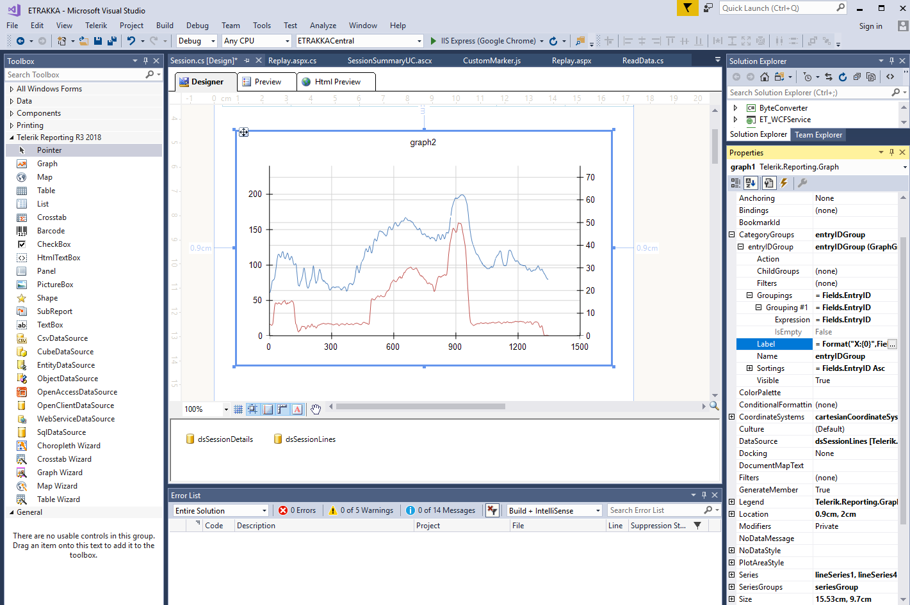Select the Map item in Toolbox

[84, 177]
